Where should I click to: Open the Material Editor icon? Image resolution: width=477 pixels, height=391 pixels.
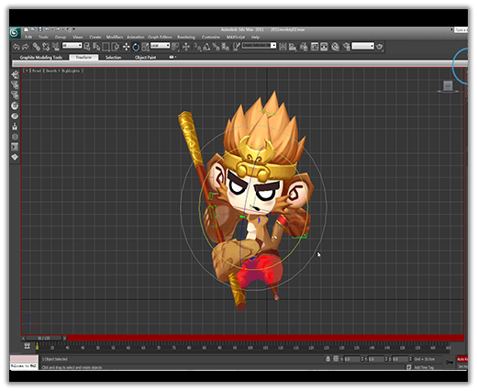(336, 47)
